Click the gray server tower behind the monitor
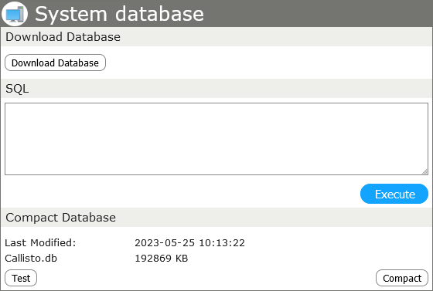The height and width of the screenshot is (291, 433). click(22, 13)
